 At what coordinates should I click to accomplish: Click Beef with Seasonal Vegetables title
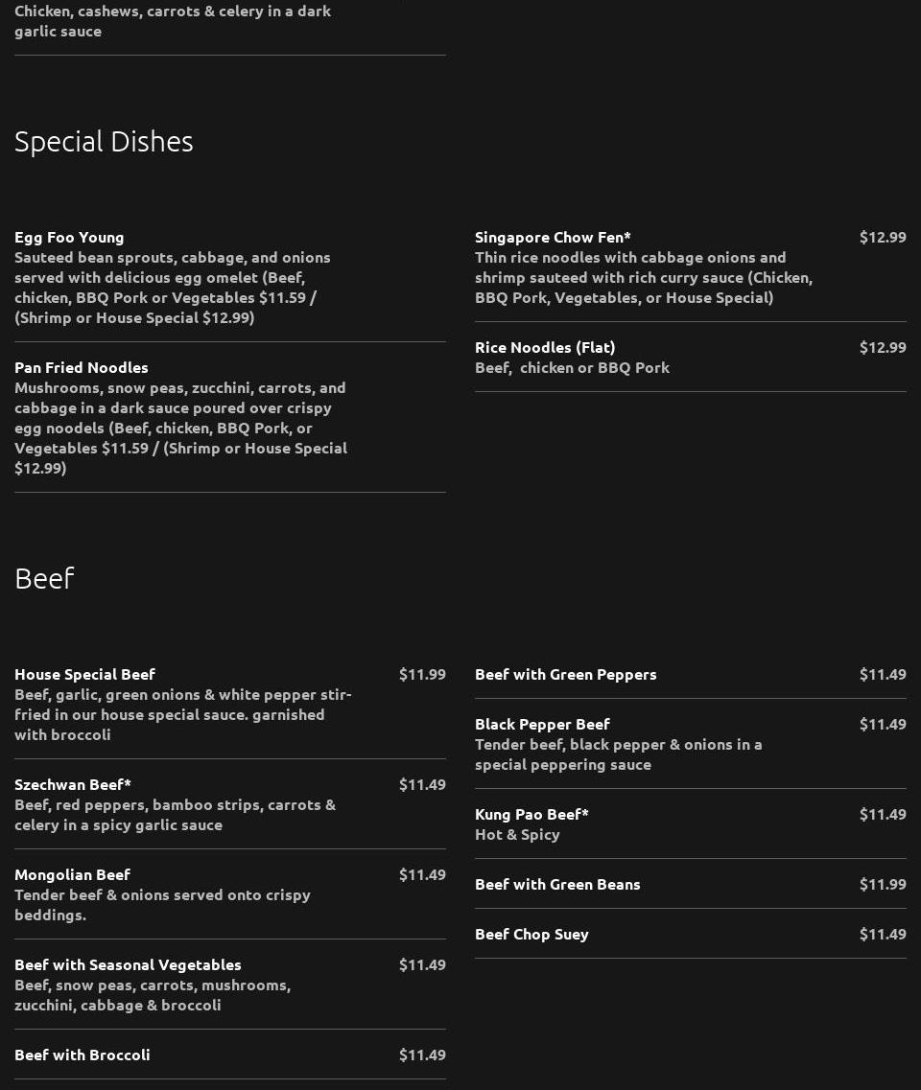[x=128, y=964]
